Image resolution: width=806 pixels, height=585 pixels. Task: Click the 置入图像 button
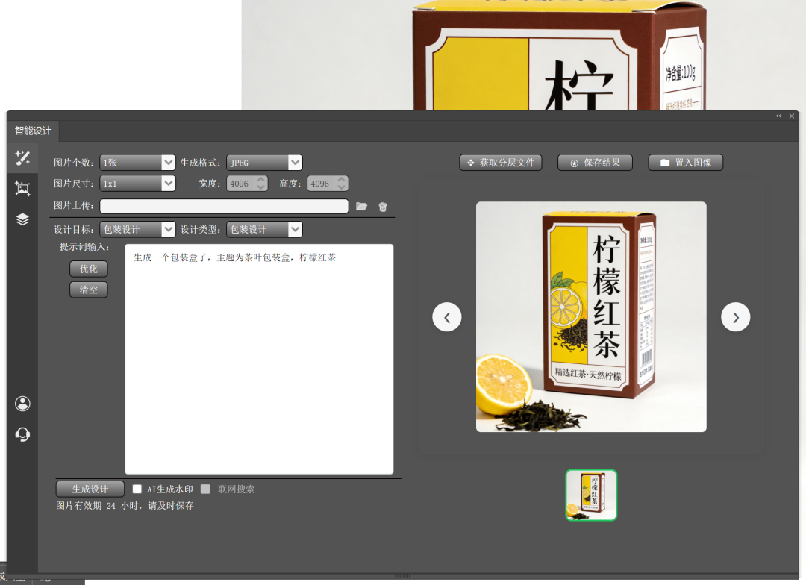pyautogui.click(x=686, y=163)
